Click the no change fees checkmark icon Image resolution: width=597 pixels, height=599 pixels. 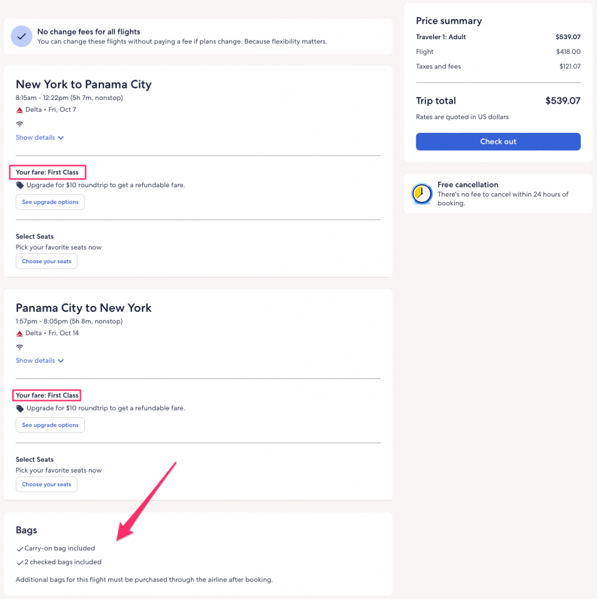click(x=22, y=36)
